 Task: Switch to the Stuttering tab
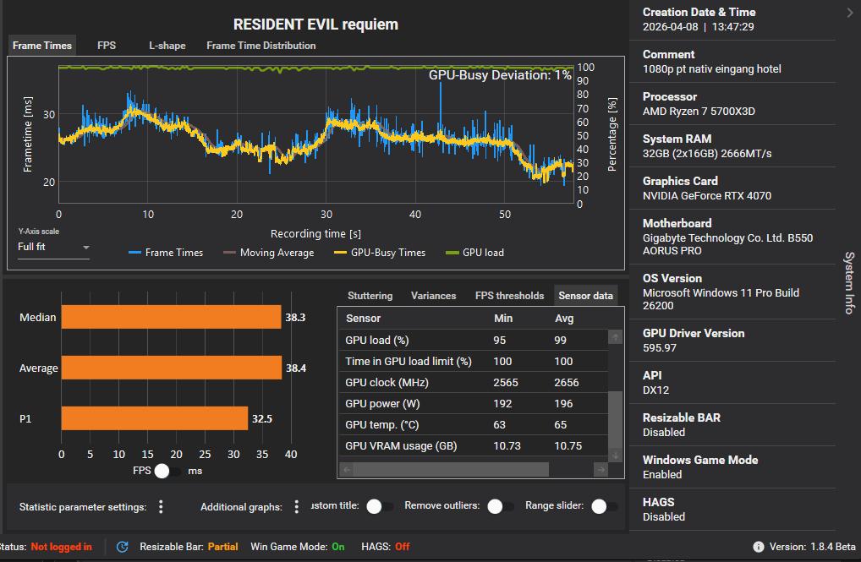coord(370,295)
